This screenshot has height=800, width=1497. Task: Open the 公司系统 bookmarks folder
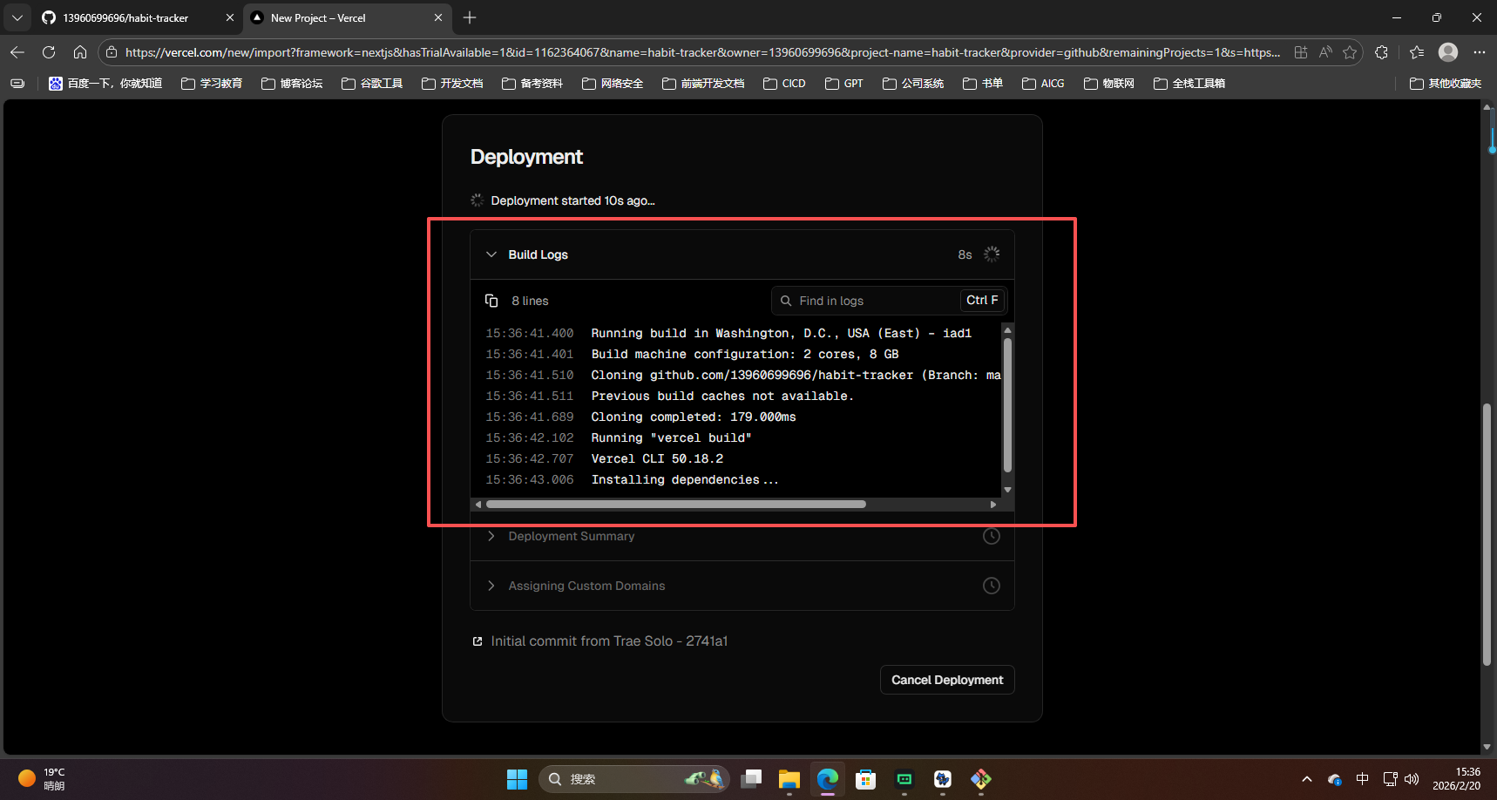913,84
